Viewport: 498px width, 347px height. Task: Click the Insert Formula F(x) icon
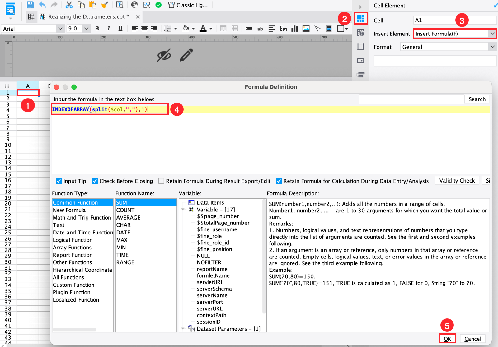point(283,29)
